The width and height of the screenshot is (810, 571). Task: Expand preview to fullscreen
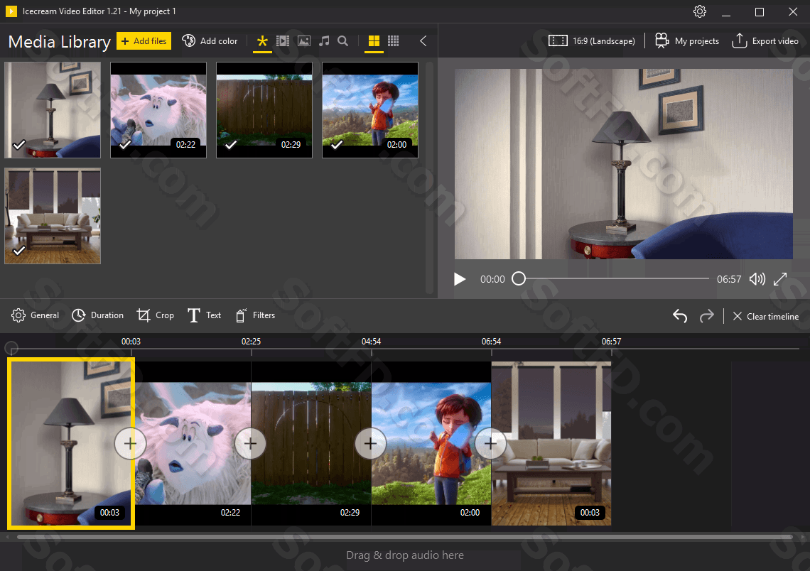point(780,279)
